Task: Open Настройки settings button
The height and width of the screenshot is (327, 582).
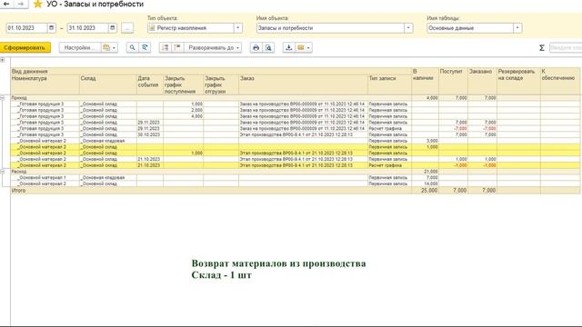Action: click(x=79, y=47)
